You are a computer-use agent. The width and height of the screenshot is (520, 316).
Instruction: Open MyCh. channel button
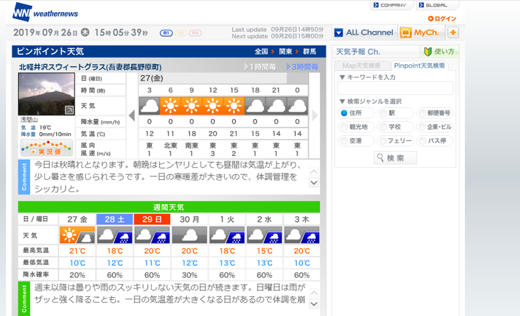pos(420,32)
